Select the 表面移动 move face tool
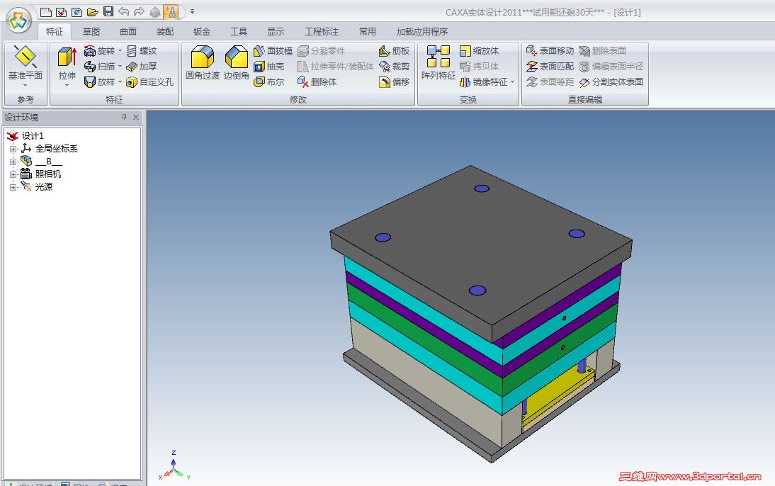The width and height of the screenshot is (775, 486). (x=550, y=51)
